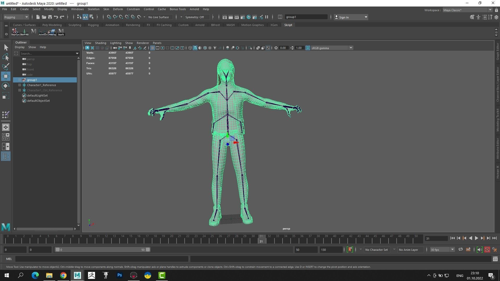Click the Undo arrow icon
The image size is (500, 281).
click(x=56, y=17)
